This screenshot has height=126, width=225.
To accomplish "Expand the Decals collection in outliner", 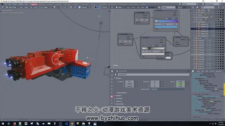I will pyautogui.click(x=194, y=15).
